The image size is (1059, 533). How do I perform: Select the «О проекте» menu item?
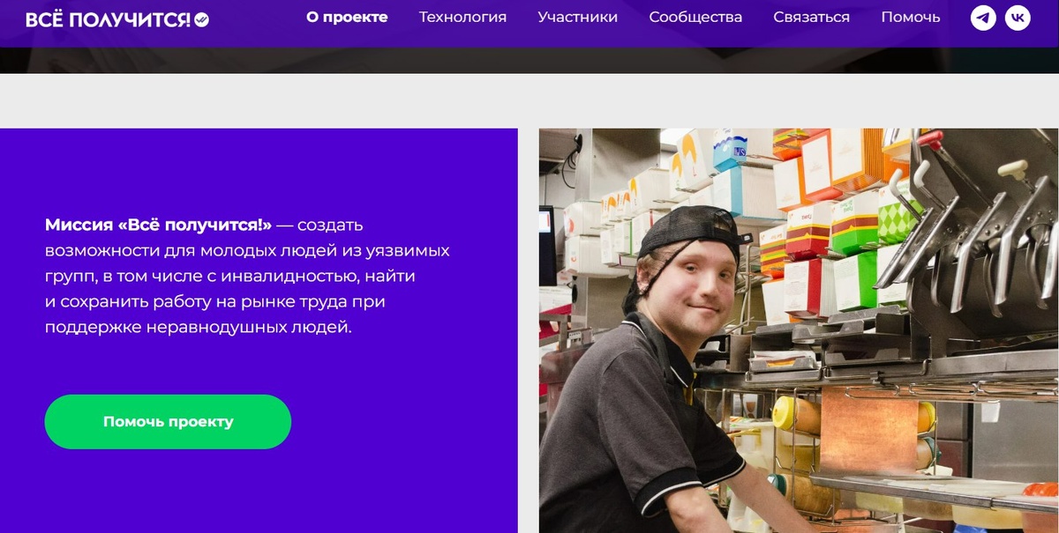[x=347, y=17]
